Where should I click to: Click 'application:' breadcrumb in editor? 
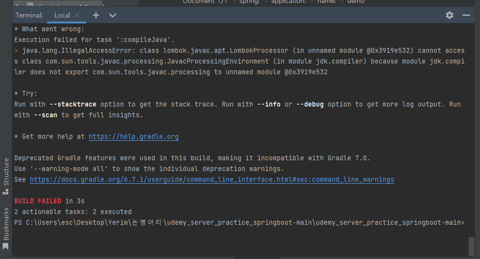tap(288, 2)
